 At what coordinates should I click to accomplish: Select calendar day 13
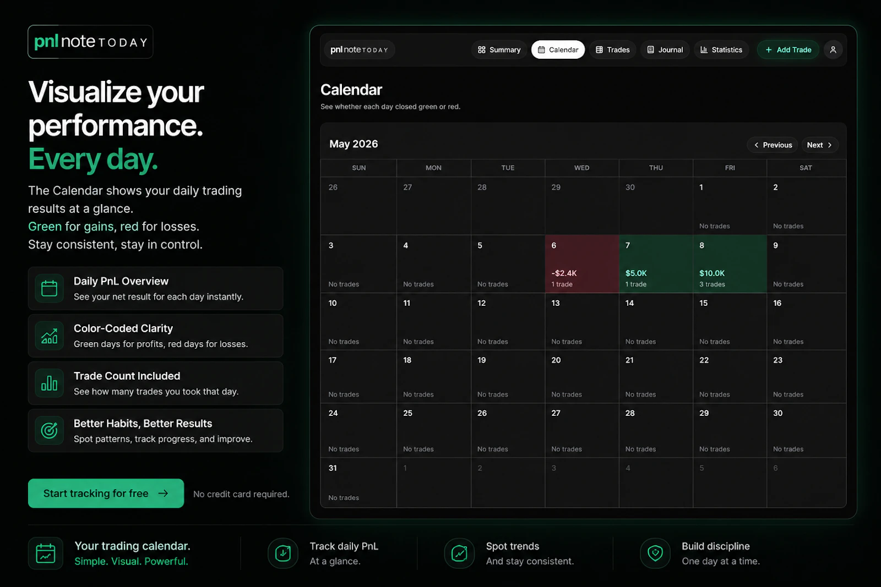click(x=582, y=321)
